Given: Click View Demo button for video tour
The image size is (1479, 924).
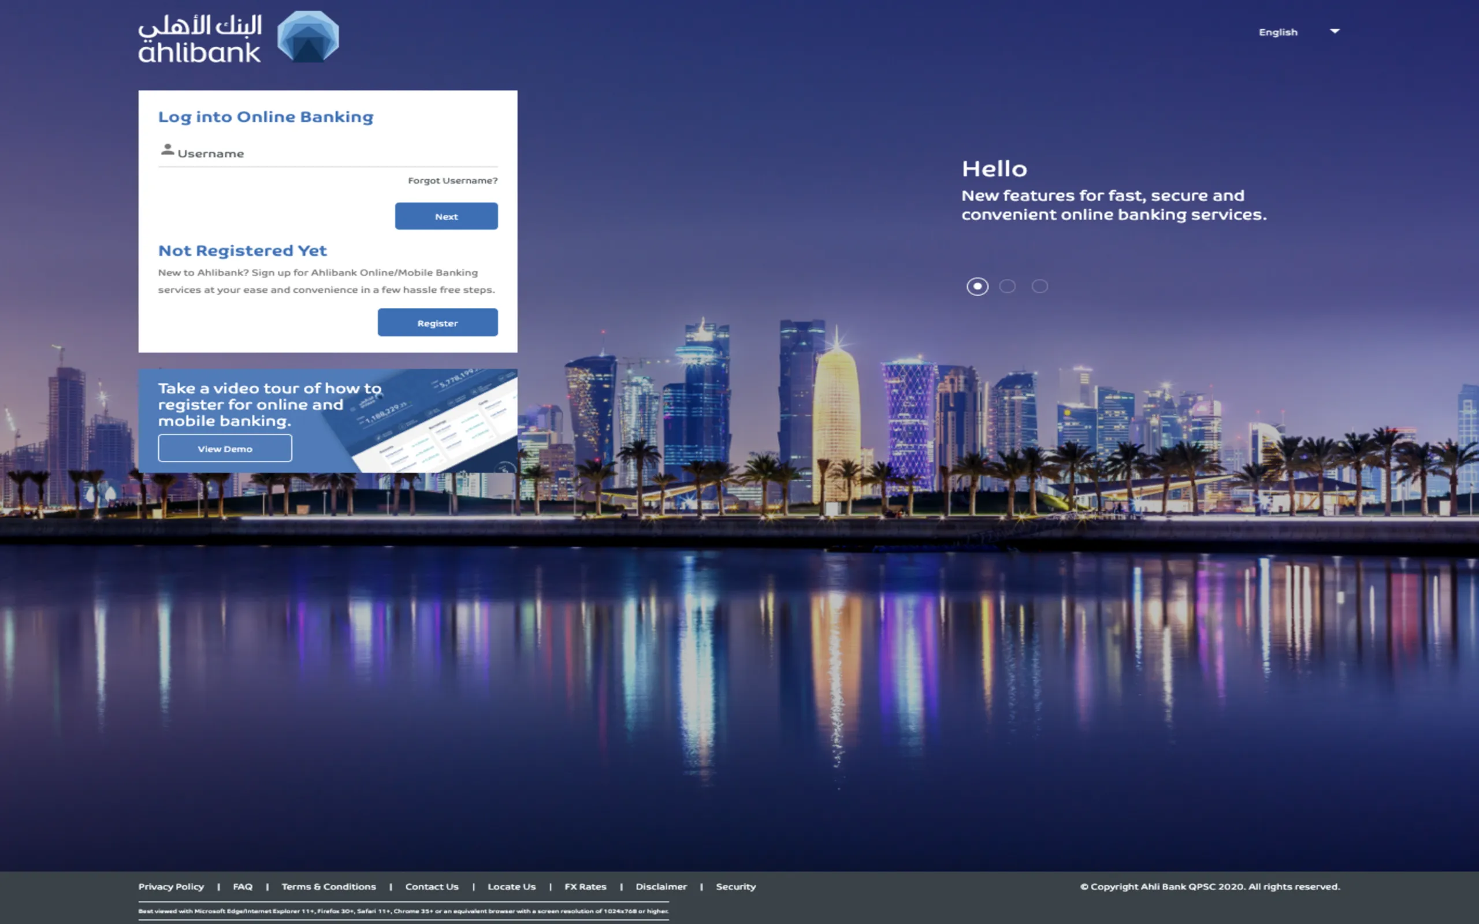Looking at the screenshot, I should pyautogui.click(x=225, y=448).
